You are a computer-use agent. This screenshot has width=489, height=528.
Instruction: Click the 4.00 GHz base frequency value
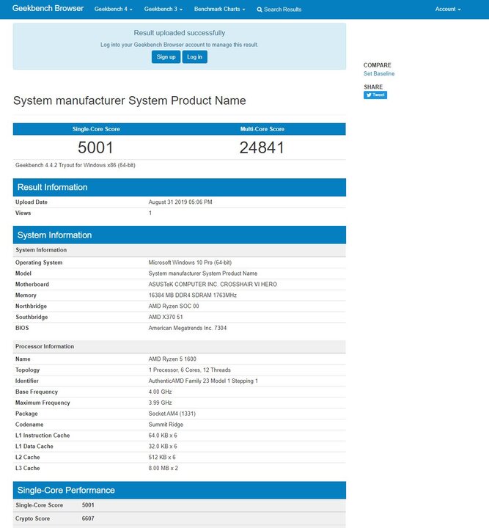click(x=161, y=392)
